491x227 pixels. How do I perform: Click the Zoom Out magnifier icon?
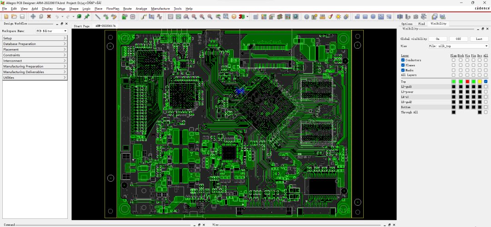point(210,17)
